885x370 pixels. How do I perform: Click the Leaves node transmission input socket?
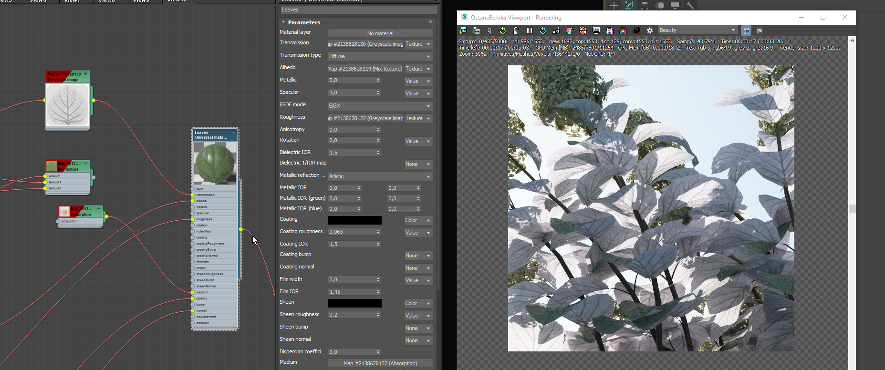coord(193,195)
